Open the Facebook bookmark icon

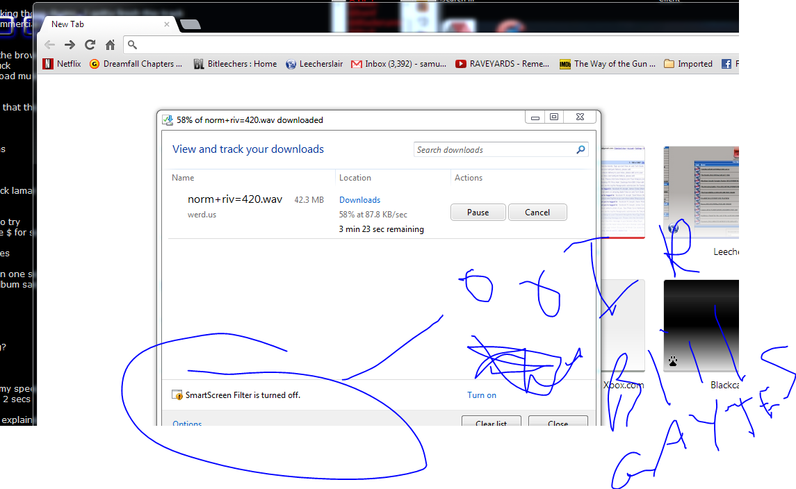point(726,64)
